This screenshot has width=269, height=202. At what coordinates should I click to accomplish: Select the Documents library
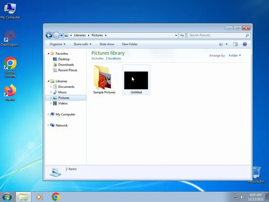66,87
